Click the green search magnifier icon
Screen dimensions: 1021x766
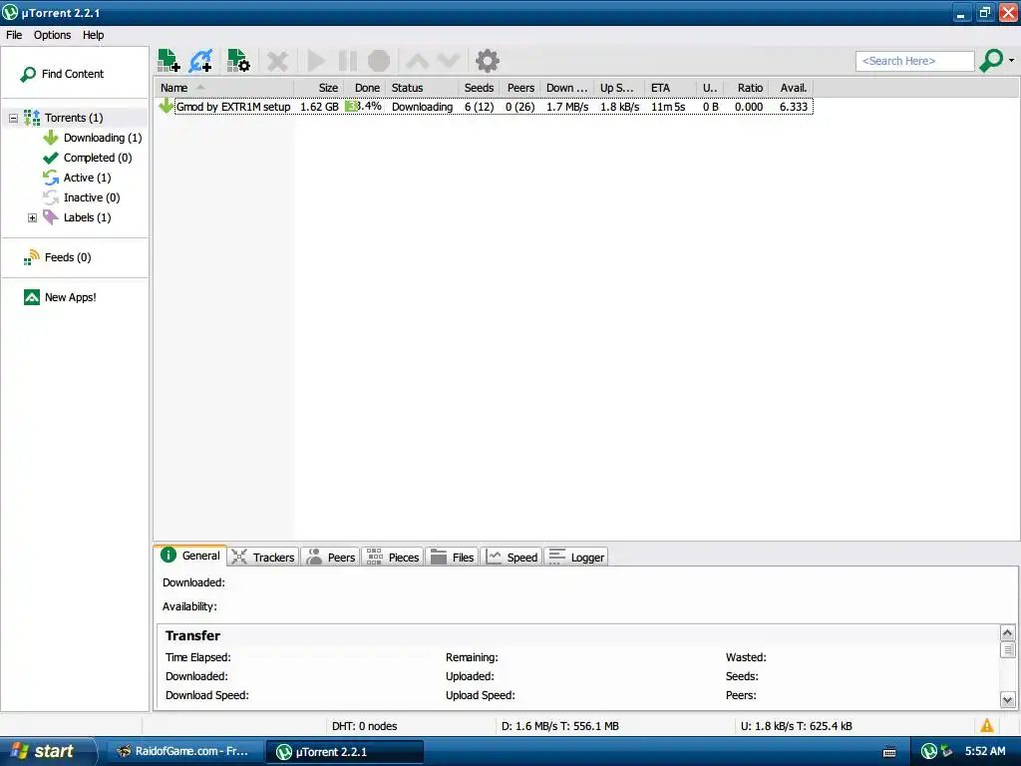click(992, 61)
